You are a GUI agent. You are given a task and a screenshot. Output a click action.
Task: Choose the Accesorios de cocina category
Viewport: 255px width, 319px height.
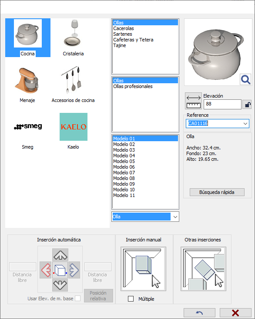tap(74, 80)
